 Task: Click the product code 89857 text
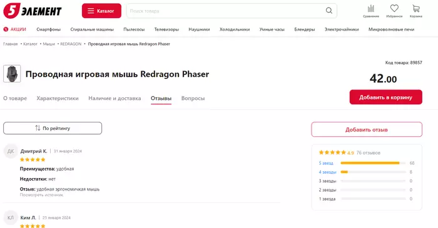click(404, 62)
